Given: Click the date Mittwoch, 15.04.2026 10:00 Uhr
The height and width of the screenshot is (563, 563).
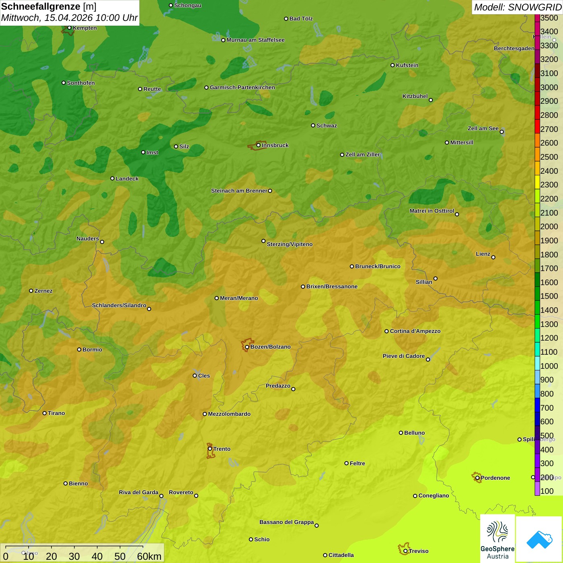Looking at the screenshot, I should point(69,18).
